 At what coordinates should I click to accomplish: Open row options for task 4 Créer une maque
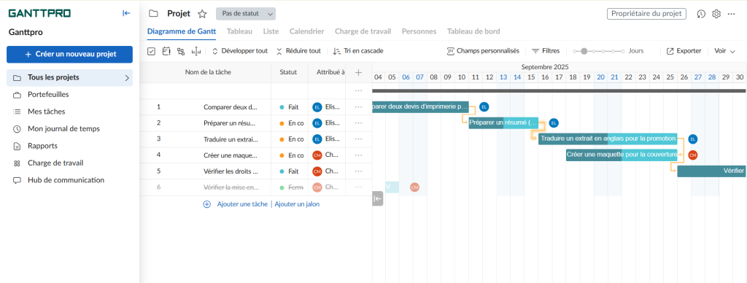click(359, 155)
